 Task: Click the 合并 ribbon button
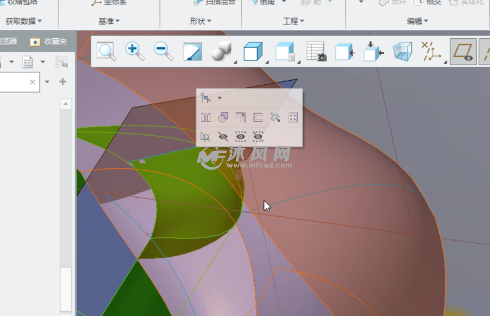393,2
